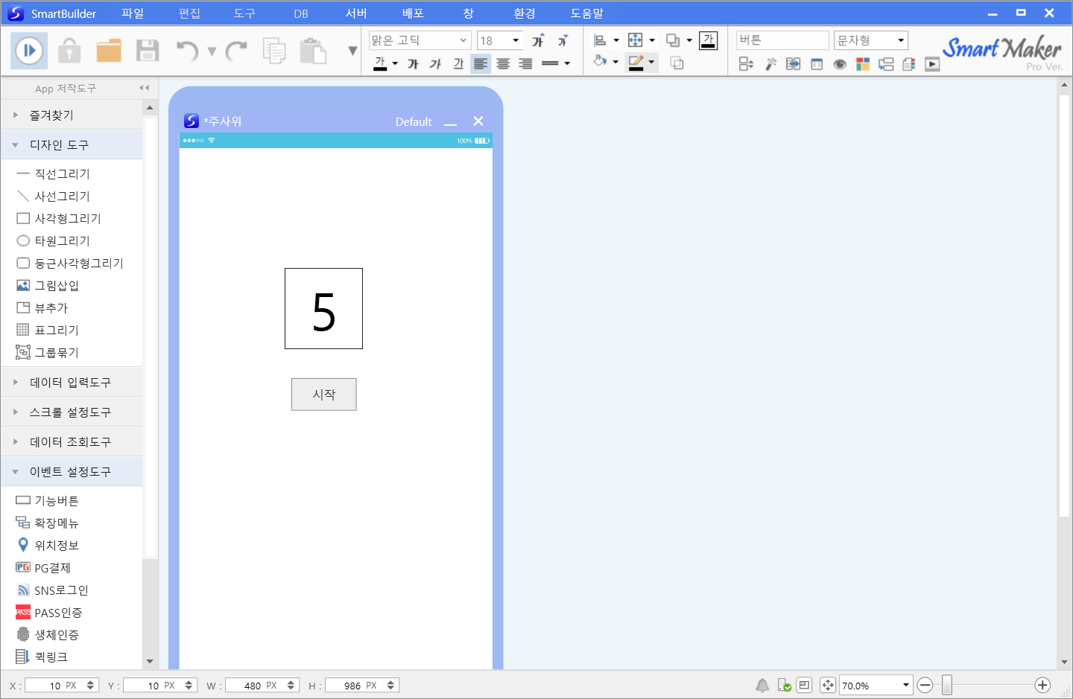Viewport: 1073px width, 699px height.
Task: Open the font color dropdown arrow
Action: coord(395,64)
